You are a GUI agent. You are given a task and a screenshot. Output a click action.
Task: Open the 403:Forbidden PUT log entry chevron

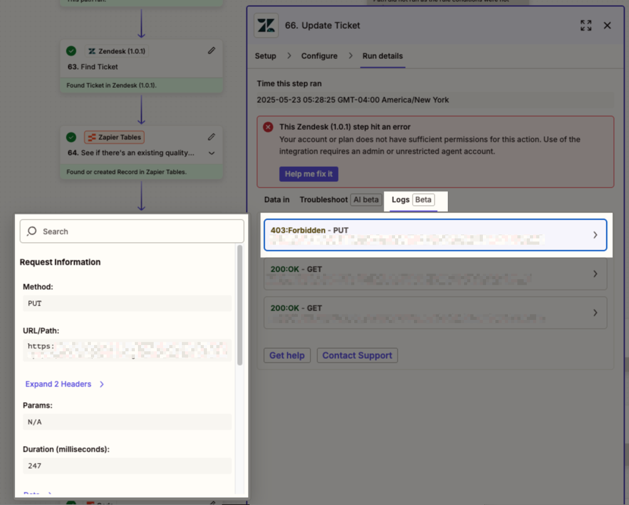click(x=595, y=235)
